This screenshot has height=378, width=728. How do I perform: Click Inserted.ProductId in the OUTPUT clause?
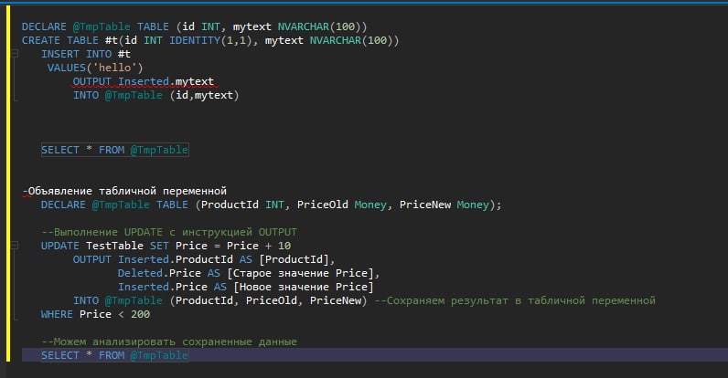click(175, 259)
